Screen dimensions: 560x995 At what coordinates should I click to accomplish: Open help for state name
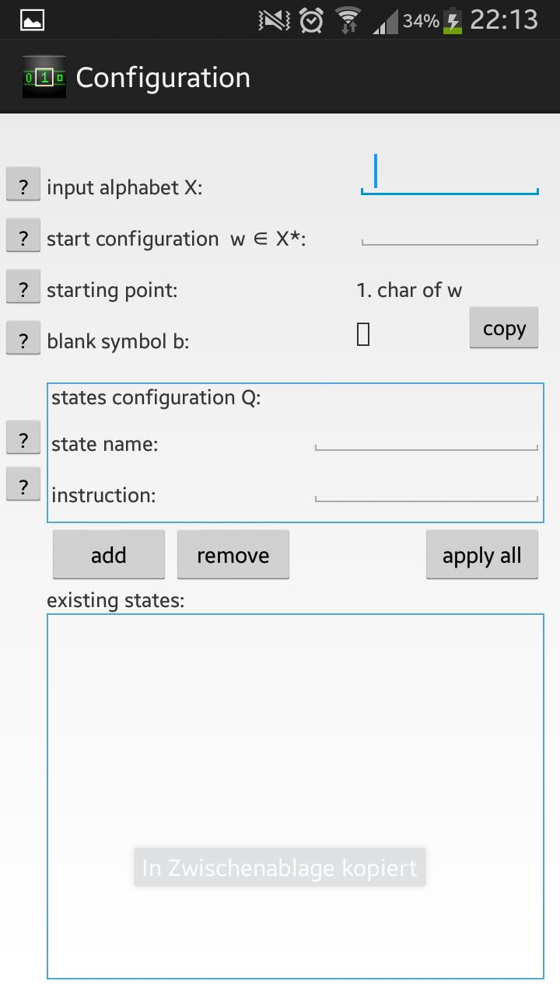click(23, 438)
